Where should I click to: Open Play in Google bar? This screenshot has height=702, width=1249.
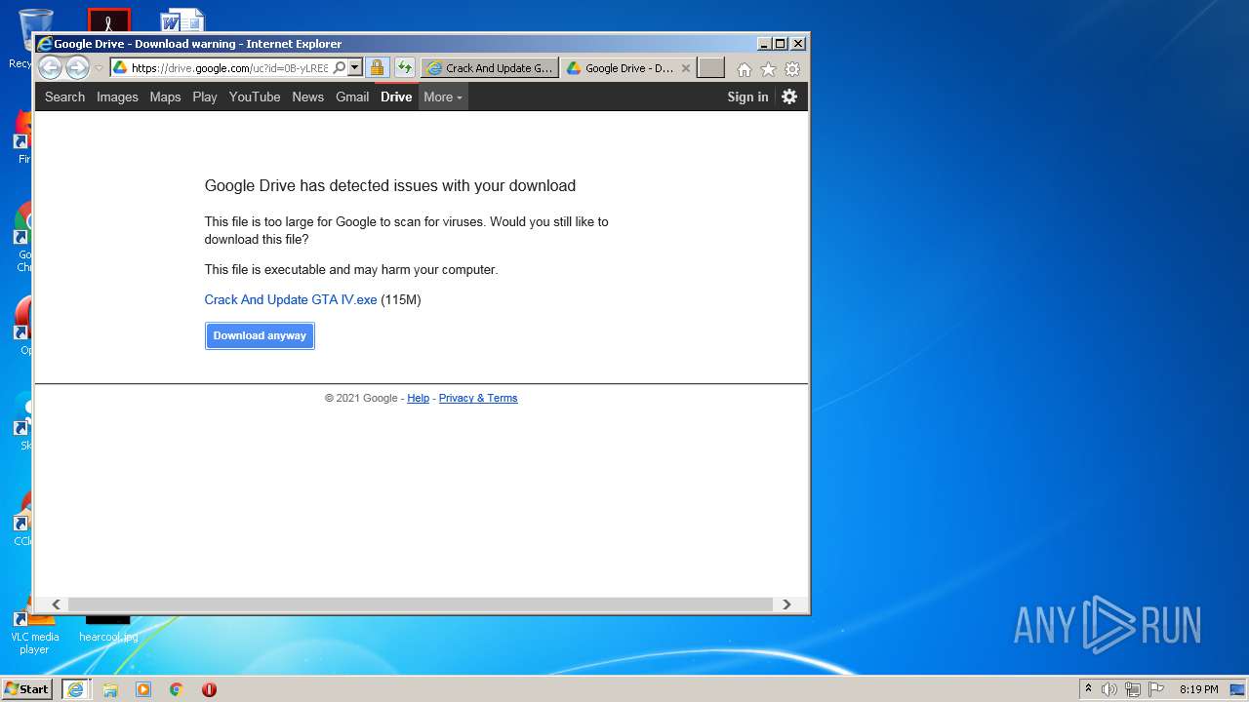pos(205,97)
